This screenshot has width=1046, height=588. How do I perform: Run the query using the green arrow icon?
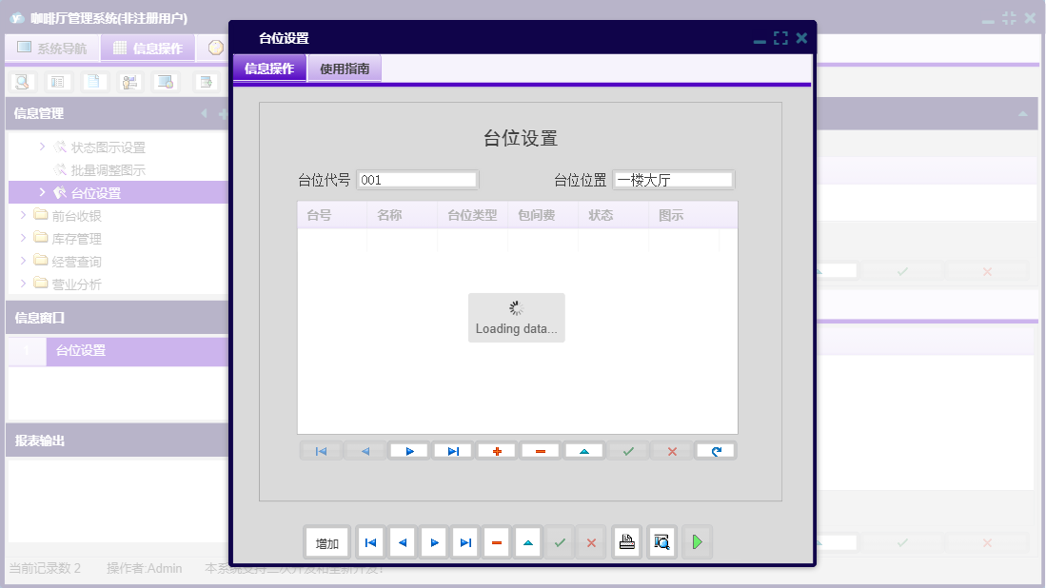(x=696, y=541)
